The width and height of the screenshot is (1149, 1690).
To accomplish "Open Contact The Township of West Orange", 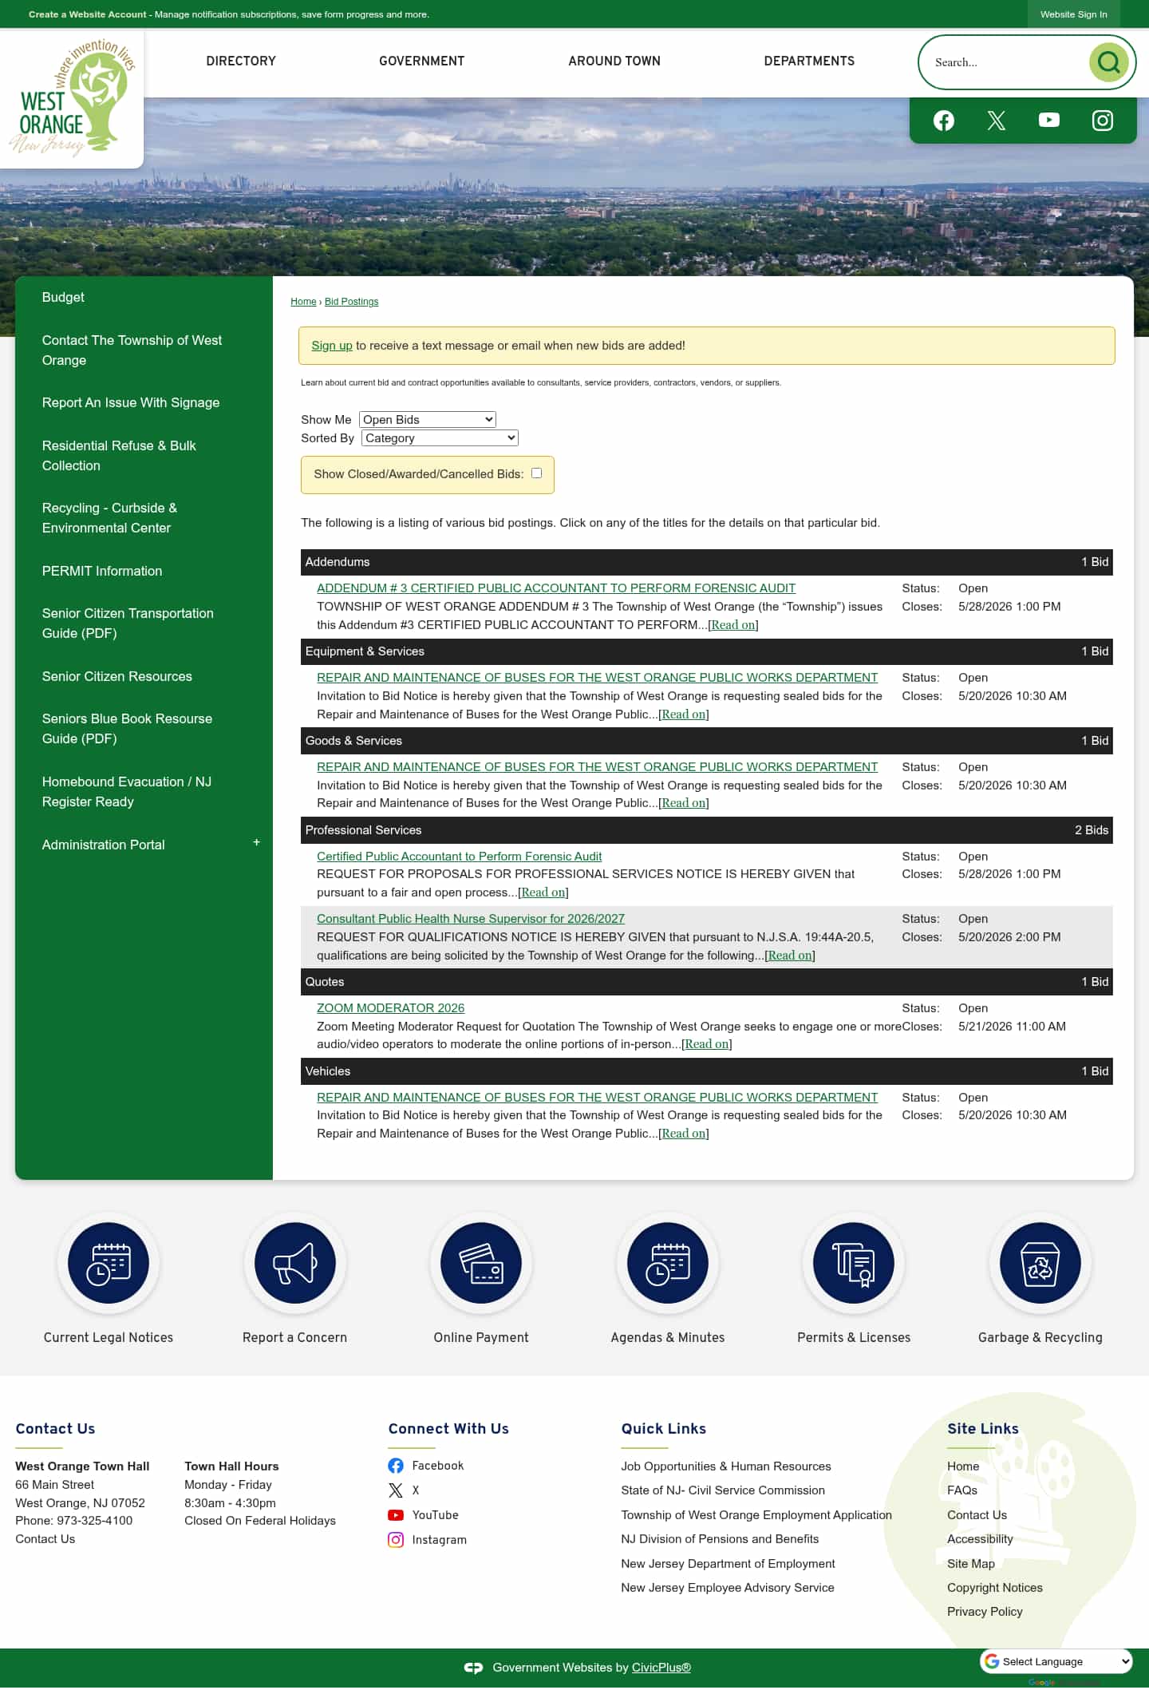I will (x=132, y=350).
